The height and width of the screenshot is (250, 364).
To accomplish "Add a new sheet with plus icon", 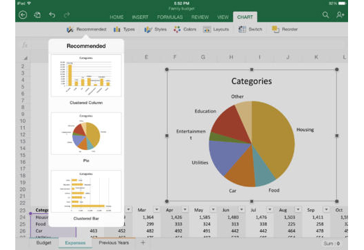I will coord(143,242).
